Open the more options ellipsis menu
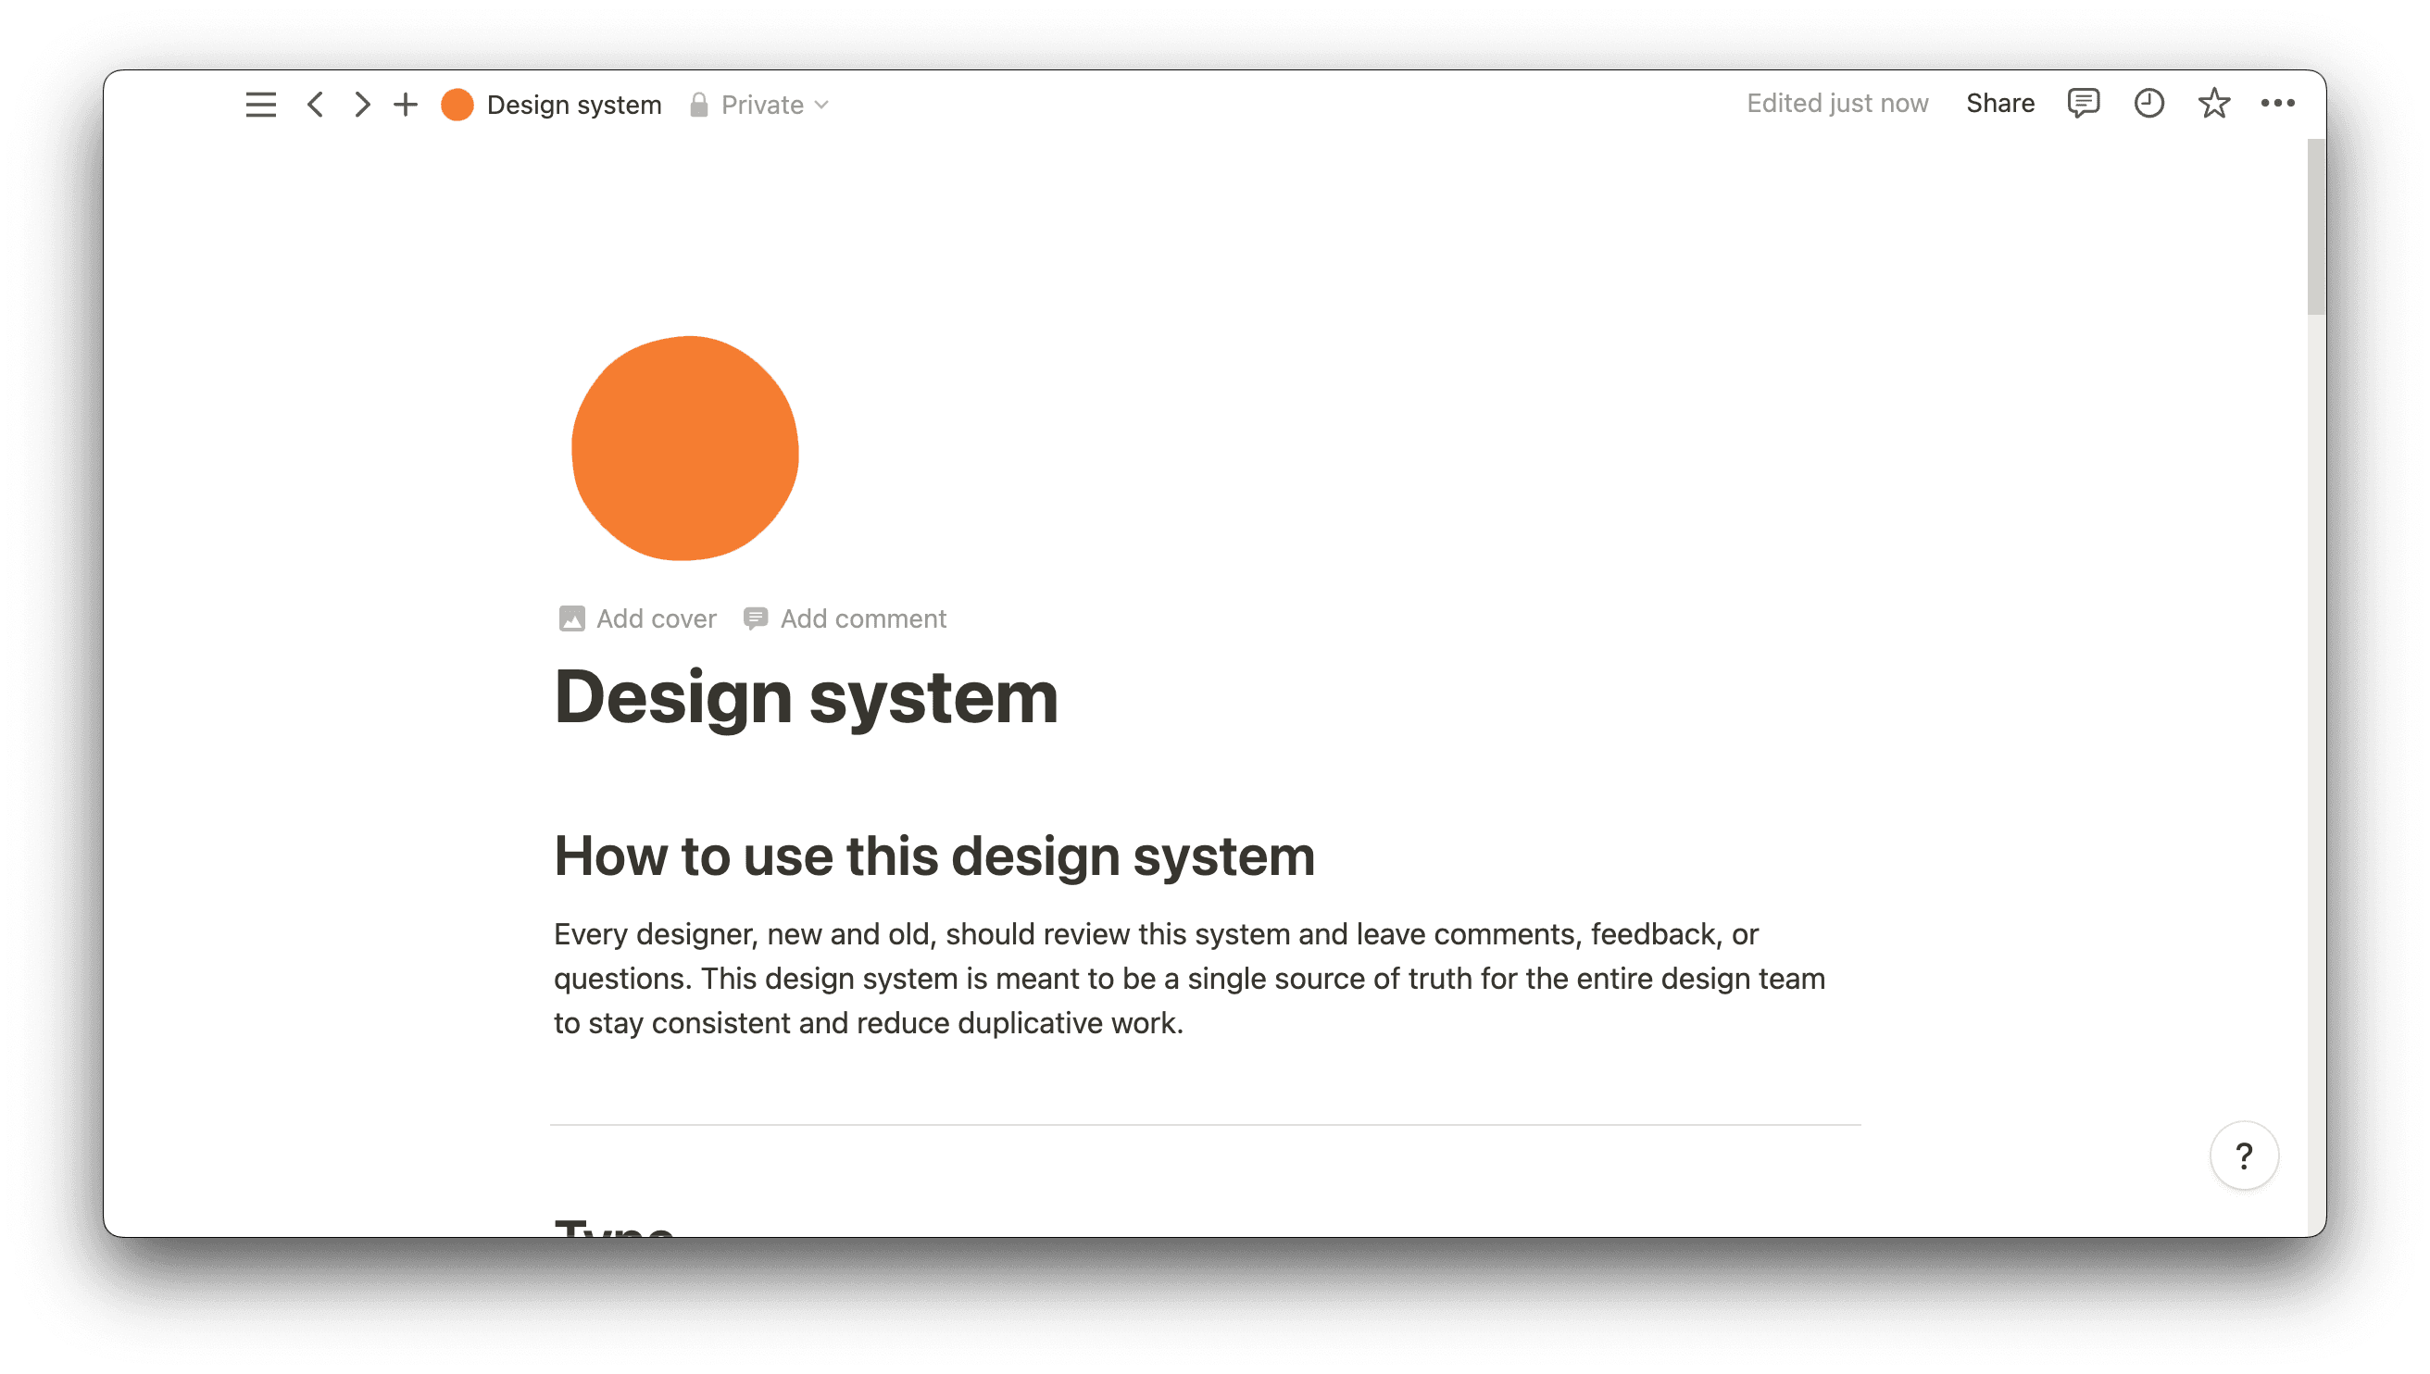Viewport: 2430px width, 1374px height. click(2278, 103)
